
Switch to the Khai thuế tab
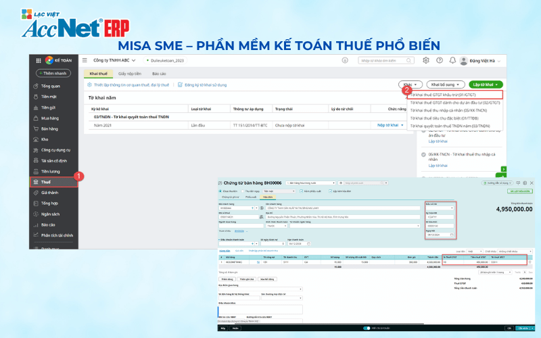coord(98,74)
